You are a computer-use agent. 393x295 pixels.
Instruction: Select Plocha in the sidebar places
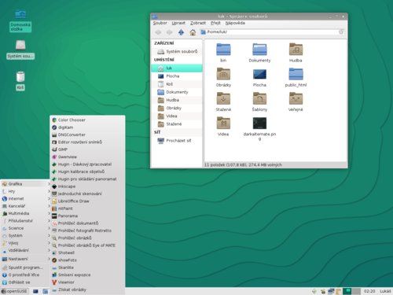[x=177, y=76]
